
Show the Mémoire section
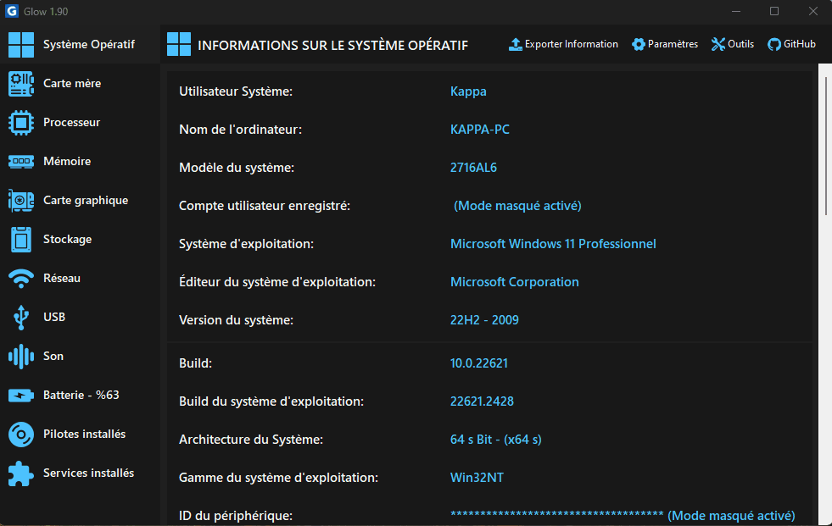click(80, 162)
